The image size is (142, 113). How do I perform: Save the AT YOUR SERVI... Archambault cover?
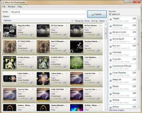[31, 50]
